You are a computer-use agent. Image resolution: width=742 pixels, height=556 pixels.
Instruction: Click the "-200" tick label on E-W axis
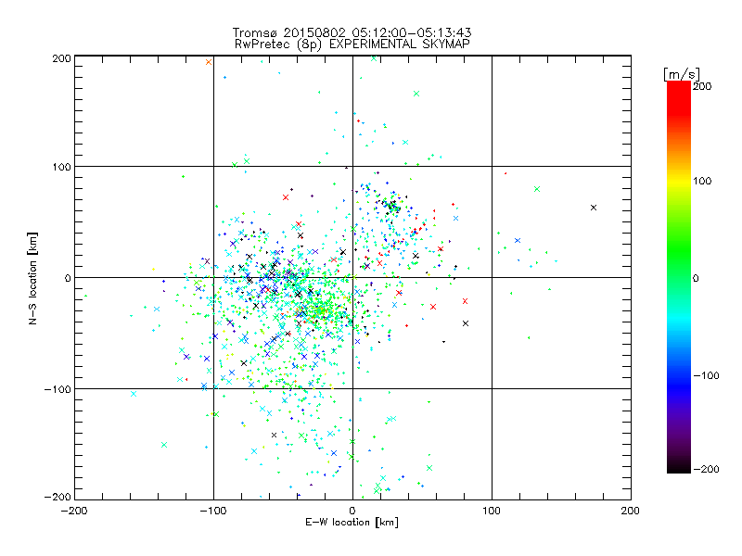(74, 511)
